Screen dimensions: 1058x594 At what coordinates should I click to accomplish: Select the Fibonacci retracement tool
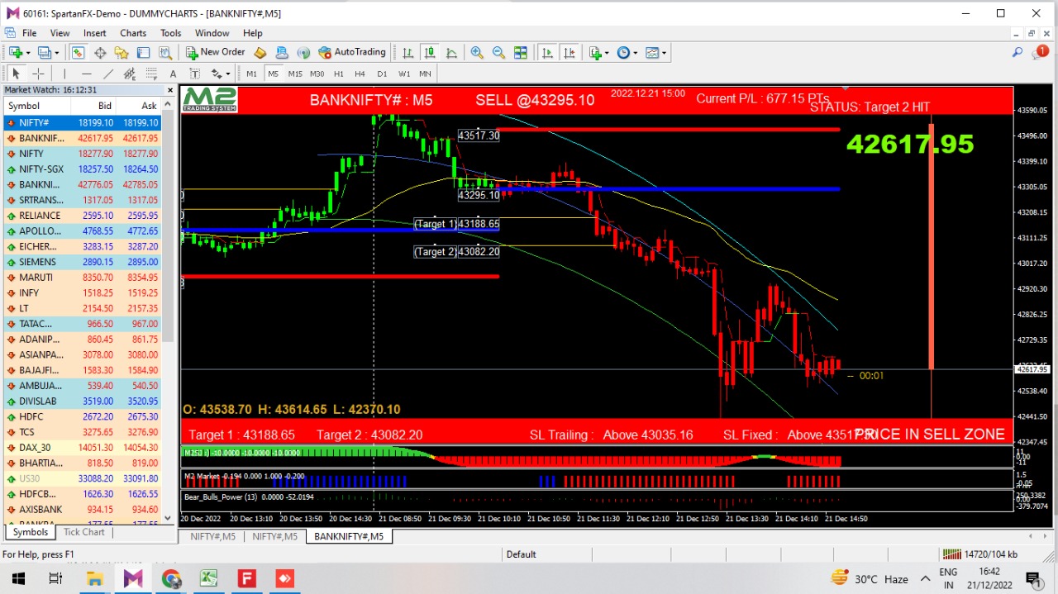tap(150, 74)
